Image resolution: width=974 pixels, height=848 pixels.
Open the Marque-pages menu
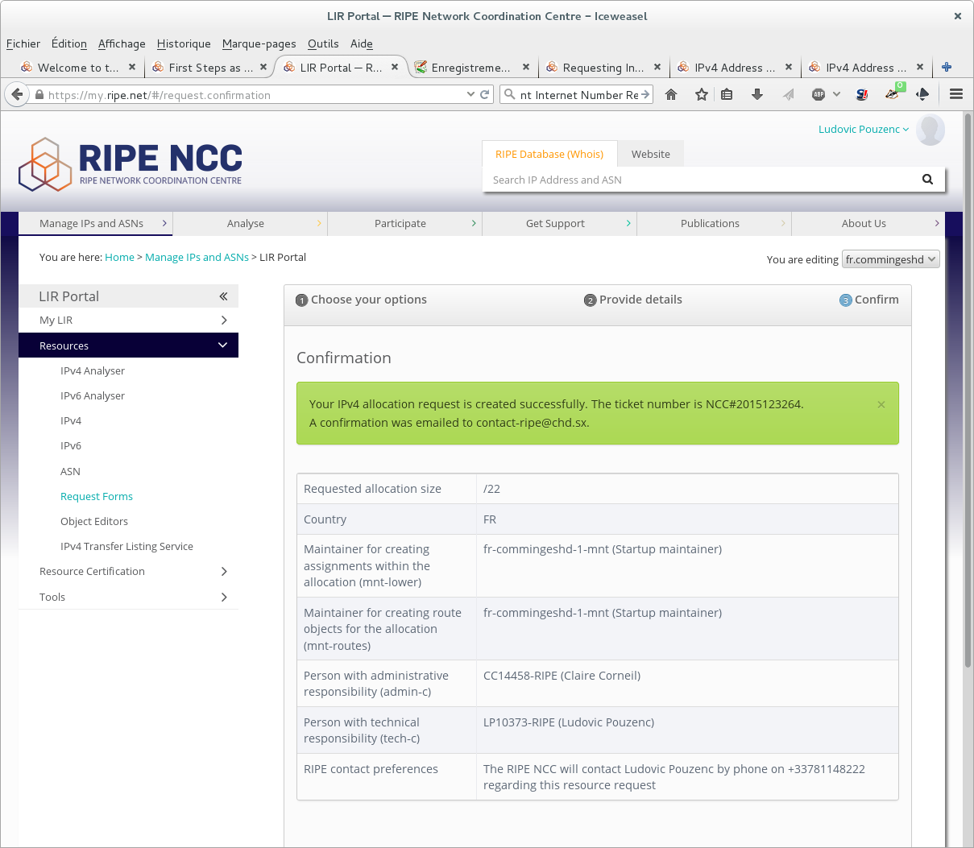tap(259, 43)
